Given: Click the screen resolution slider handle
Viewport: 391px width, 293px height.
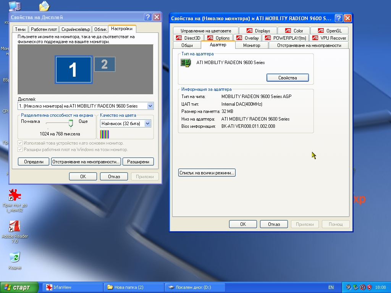Looking at the screenshot, I should (x=71, y=123).
